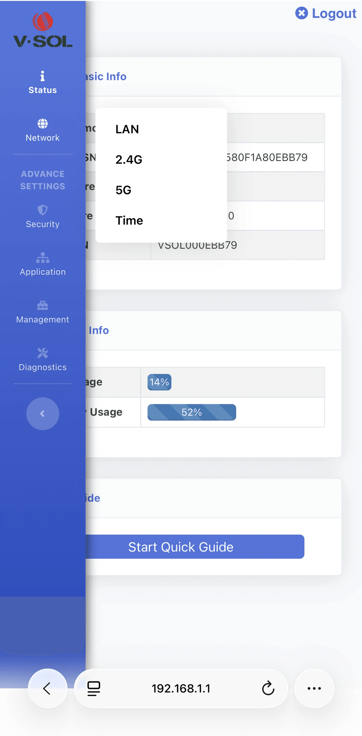The image size is (362, 736).
Task: Tap the 192.168.1.1 address field
Action: tap(181, 688)
